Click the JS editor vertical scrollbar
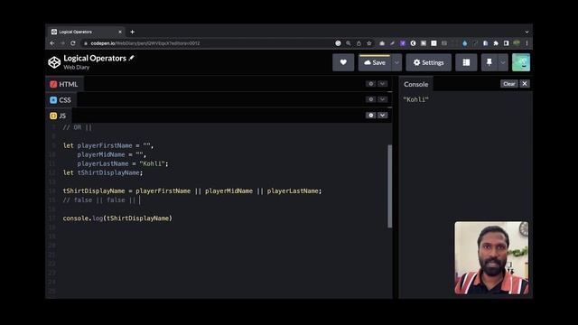This screenshot has height=325, width=578. coord(389,186)
